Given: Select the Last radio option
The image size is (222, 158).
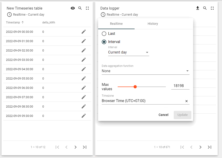Looking at the screenshot, I should click(104, 34).
